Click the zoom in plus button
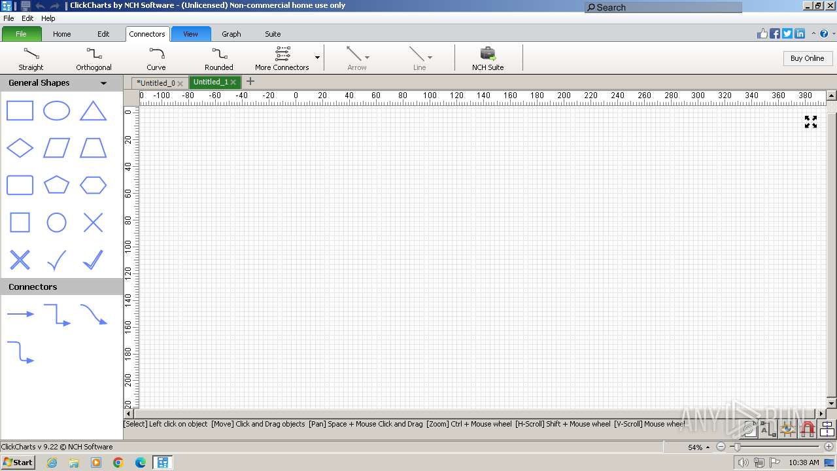Viewport: 837px width, 471px height. (828, 447)
